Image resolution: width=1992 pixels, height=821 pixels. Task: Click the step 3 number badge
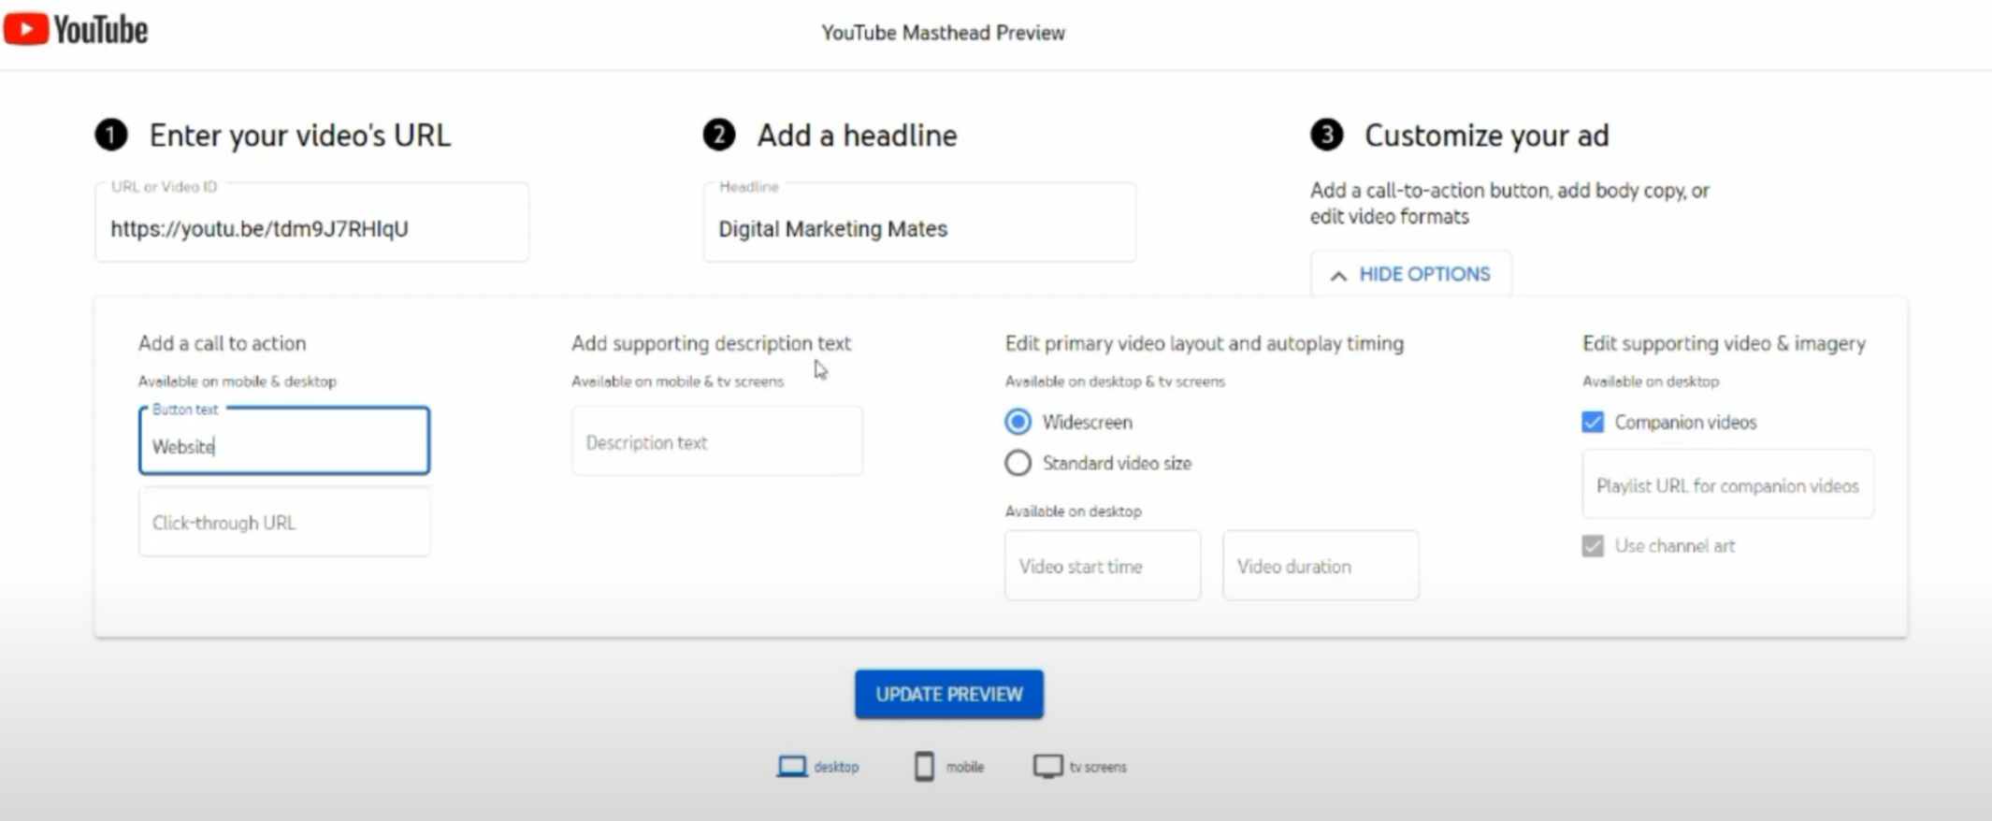(1326, 135)
